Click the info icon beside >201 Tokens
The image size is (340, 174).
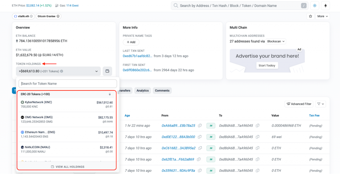(61, 71)
